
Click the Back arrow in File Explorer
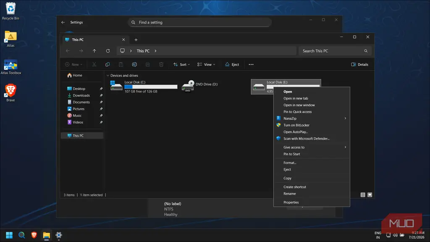(68, 51)
